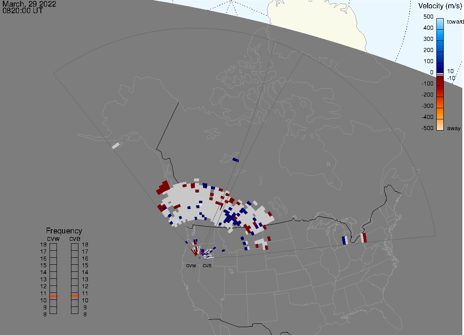464x335 pixels.
Task: Select the "away" label beside the colorbar
Action: 454,128
